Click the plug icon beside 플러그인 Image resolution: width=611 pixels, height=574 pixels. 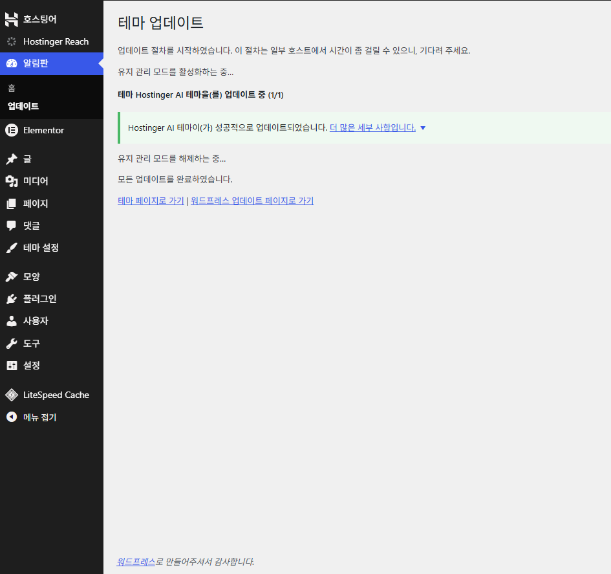pos(12,299)
